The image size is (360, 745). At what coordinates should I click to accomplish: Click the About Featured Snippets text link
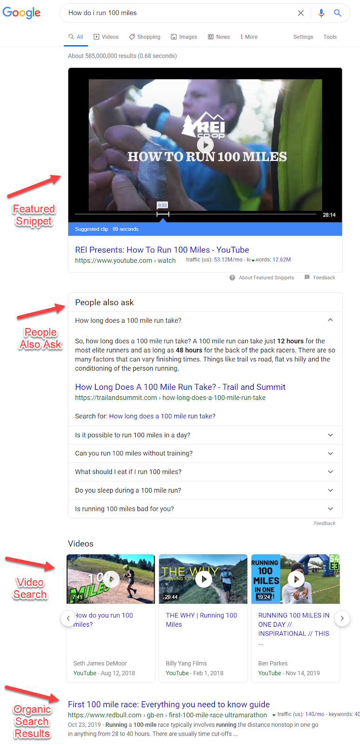(x=267, y=278)
